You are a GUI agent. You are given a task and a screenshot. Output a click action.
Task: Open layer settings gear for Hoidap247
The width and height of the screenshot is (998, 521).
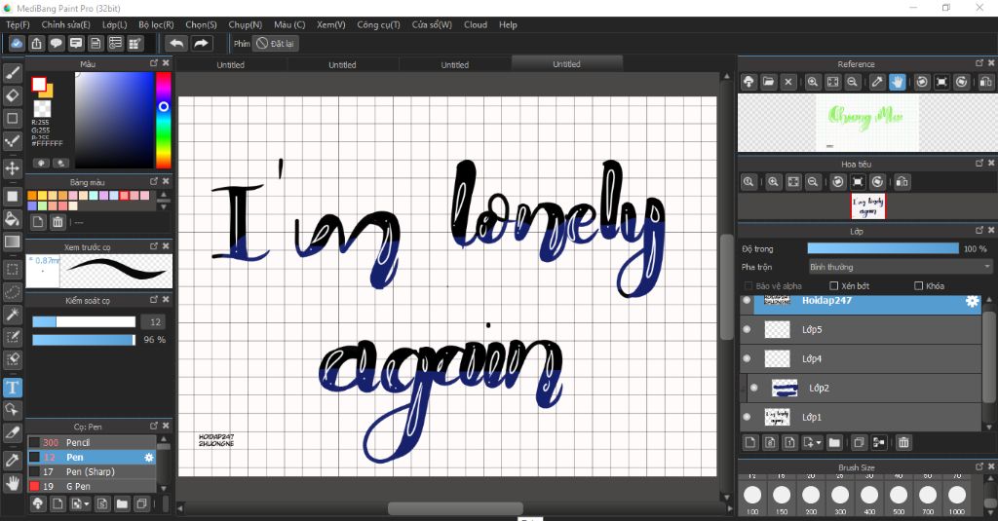coord(972,301)
